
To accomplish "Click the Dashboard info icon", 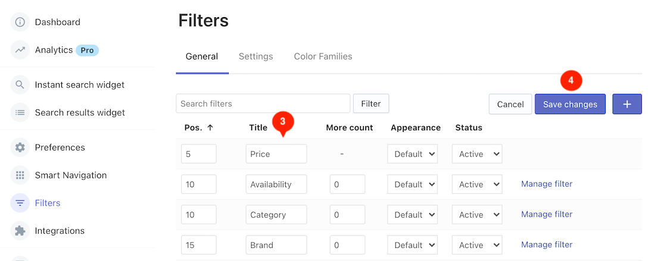I will [20, 22].
